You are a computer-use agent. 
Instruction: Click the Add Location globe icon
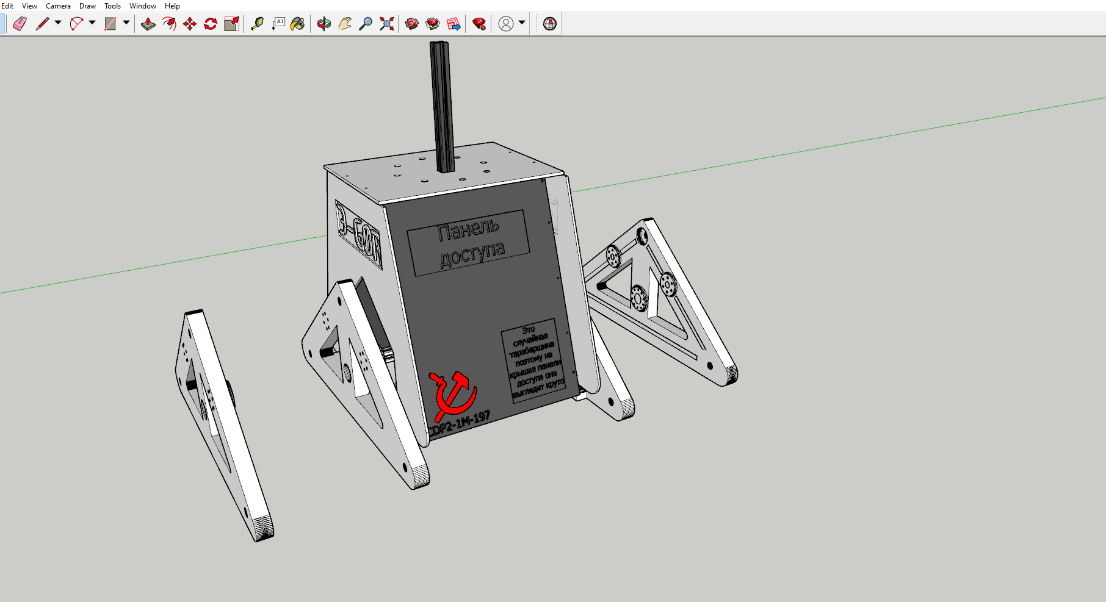pyautogui.click(x=550, y=24)
